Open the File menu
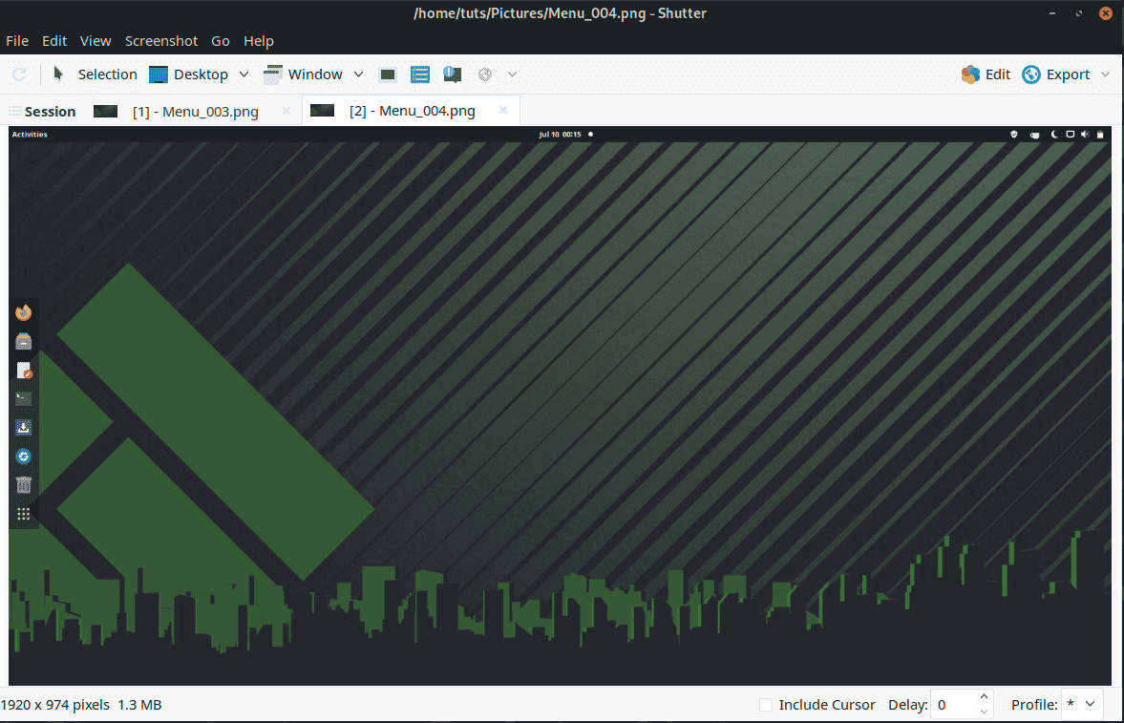 (17, 41)
